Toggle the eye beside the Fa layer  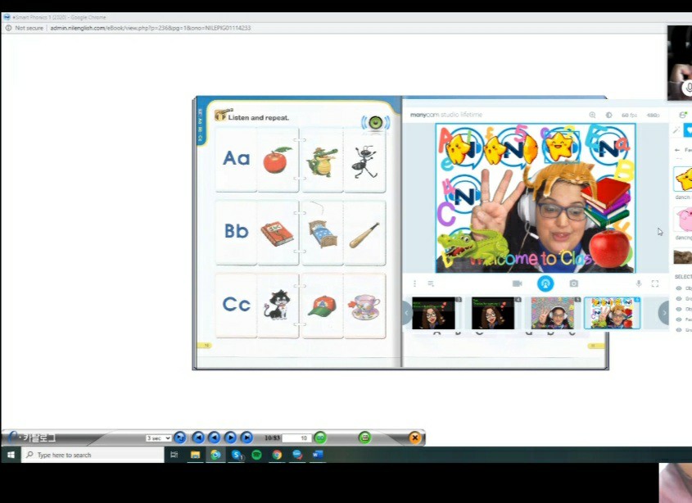pyautogui.click(x=679, y=319)
